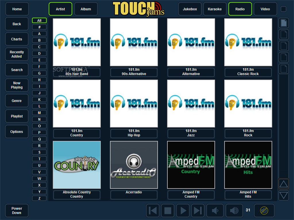This screenshot has height=220, width=294.
Task: Click the Power Down button
Action: click(17, 211)
